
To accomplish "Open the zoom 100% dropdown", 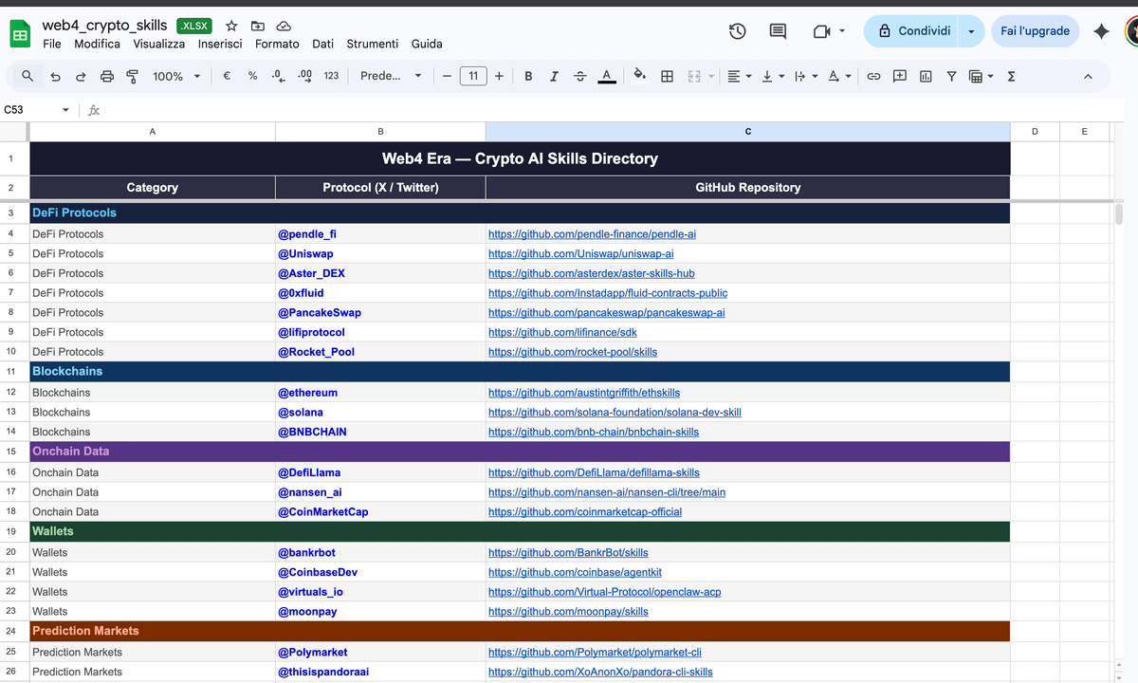I will point(176,76).
